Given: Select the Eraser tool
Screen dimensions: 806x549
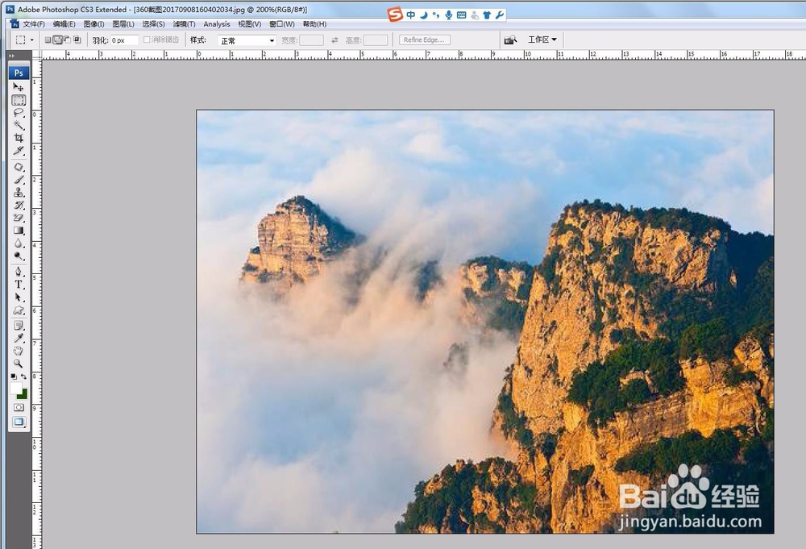Looking at the screenshot, I should [x=19, y=218].
